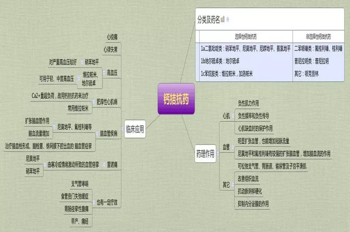Click the 其它：哌克昔林 table entry
This screenshot has height=232, width=350.
(306, 74)
